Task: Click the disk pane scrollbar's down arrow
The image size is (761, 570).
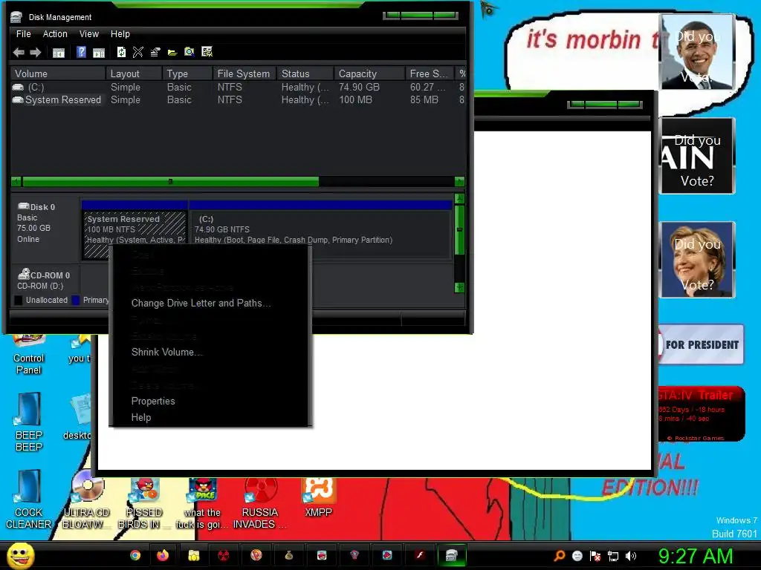Action: [459, 287]
